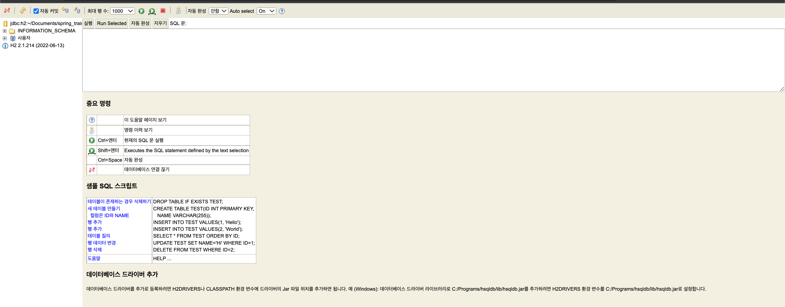Image resolution: width=785 pixels, height=307 pixels.
Task: Expand the INFORMATION_SCHEMA tree node
Action: [5, 31]
